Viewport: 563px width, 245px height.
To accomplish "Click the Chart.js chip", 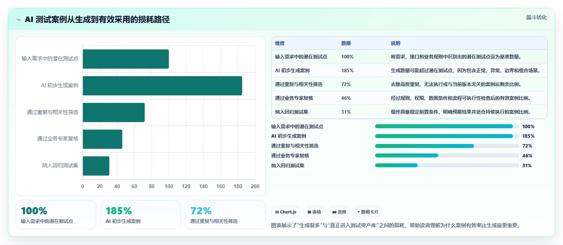I will point(286,212).
